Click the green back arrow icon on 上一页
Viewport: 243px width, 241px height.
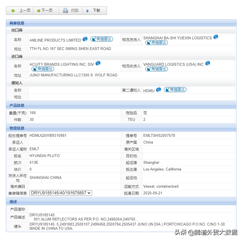(13, 11)
